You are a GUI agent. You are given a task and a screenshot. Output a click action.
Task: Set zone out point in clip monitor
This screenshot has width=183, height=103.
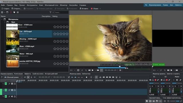(86, 70)
